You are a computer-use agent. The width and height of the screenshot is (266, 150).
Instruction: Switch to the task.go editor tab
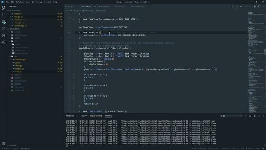[x=87, y=7]
